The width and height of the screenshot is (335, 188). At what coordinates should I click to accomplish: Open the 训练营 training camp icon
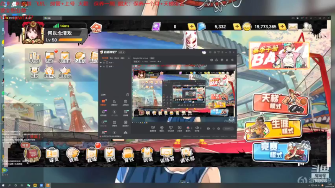coord(167,155)
